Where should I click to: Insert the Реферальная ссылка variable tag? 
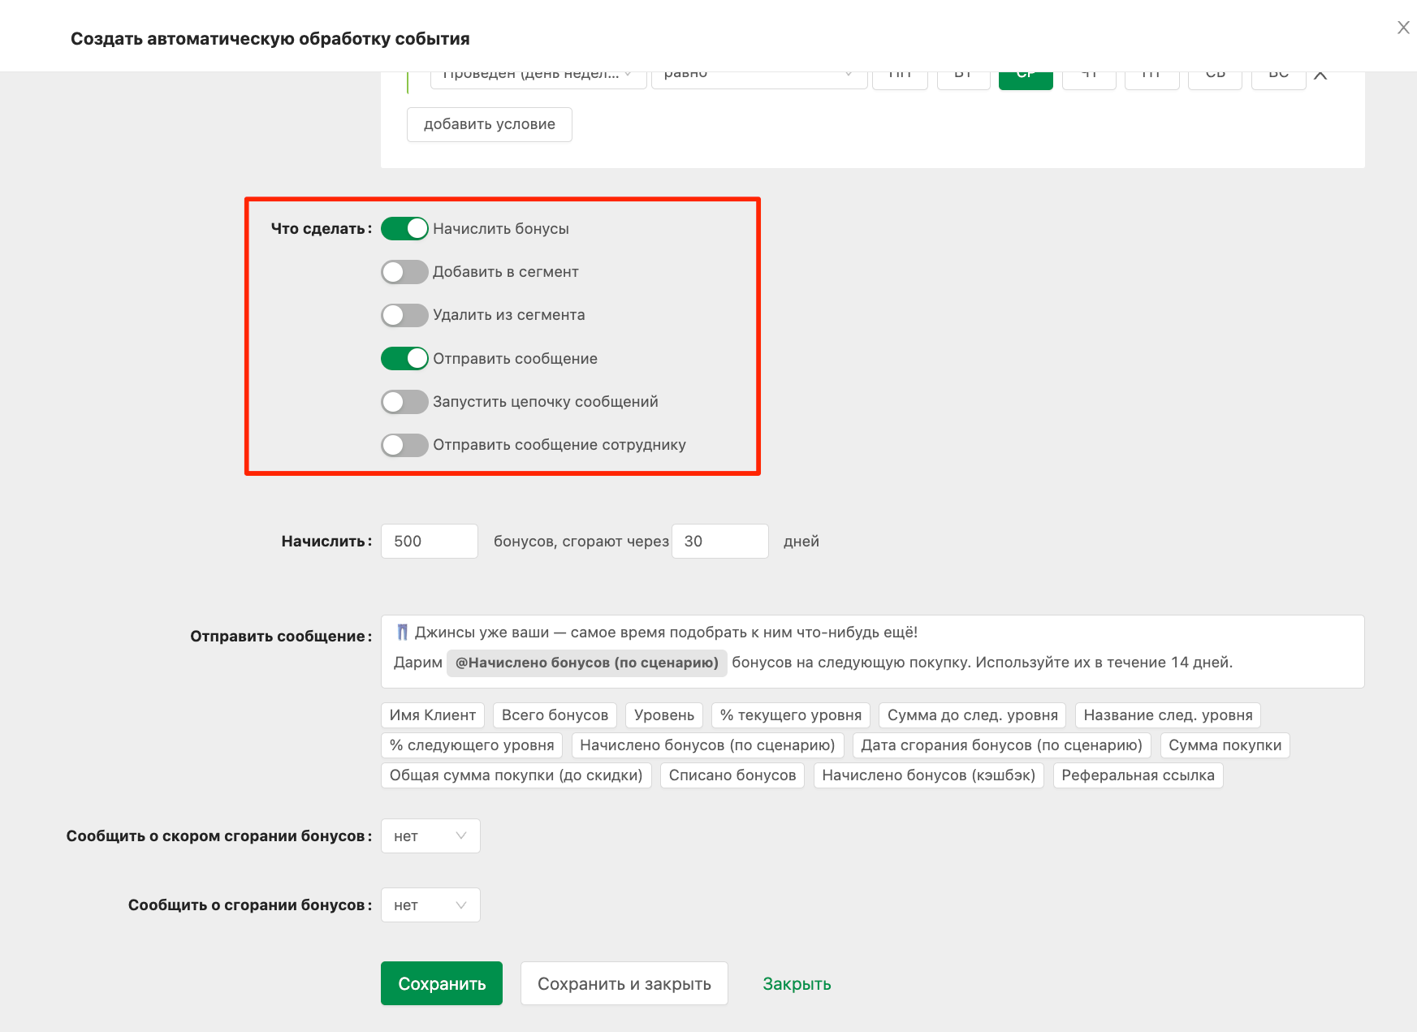click(x=1138, y=775)
